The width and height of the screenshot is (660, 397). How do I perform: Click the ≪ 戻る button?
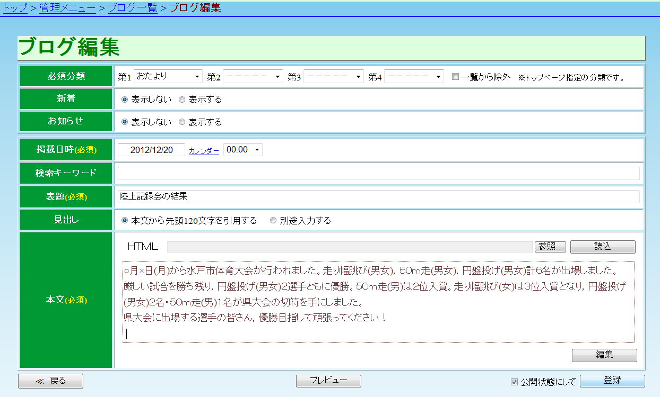[x=50, y=381]
